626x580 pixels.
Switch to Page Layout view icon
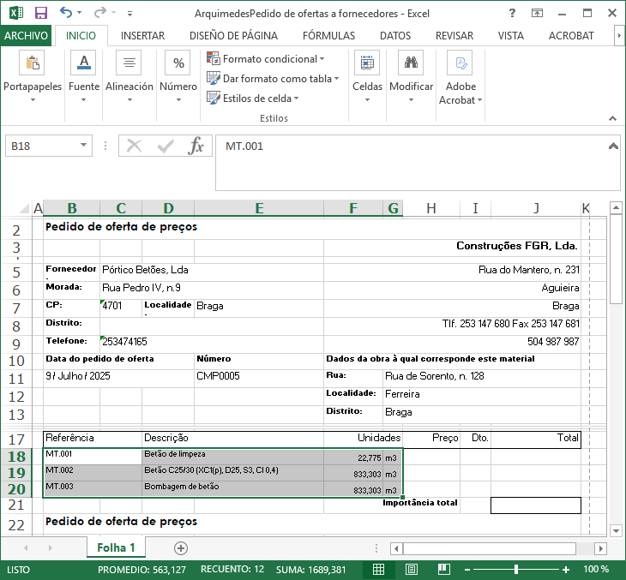click(x=412, y=569)
